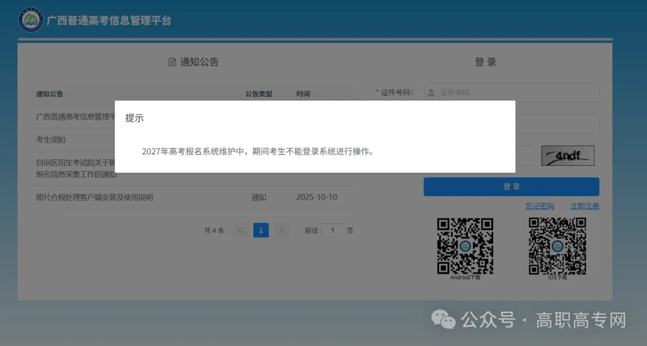The image size is (647, 346).
Task: Click the 登 录 panel heading
Action: coord(486,62)
